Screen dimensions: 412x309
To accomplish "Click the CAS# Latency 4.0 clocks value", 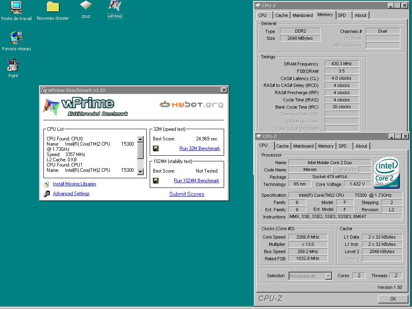I will point(342,78).
